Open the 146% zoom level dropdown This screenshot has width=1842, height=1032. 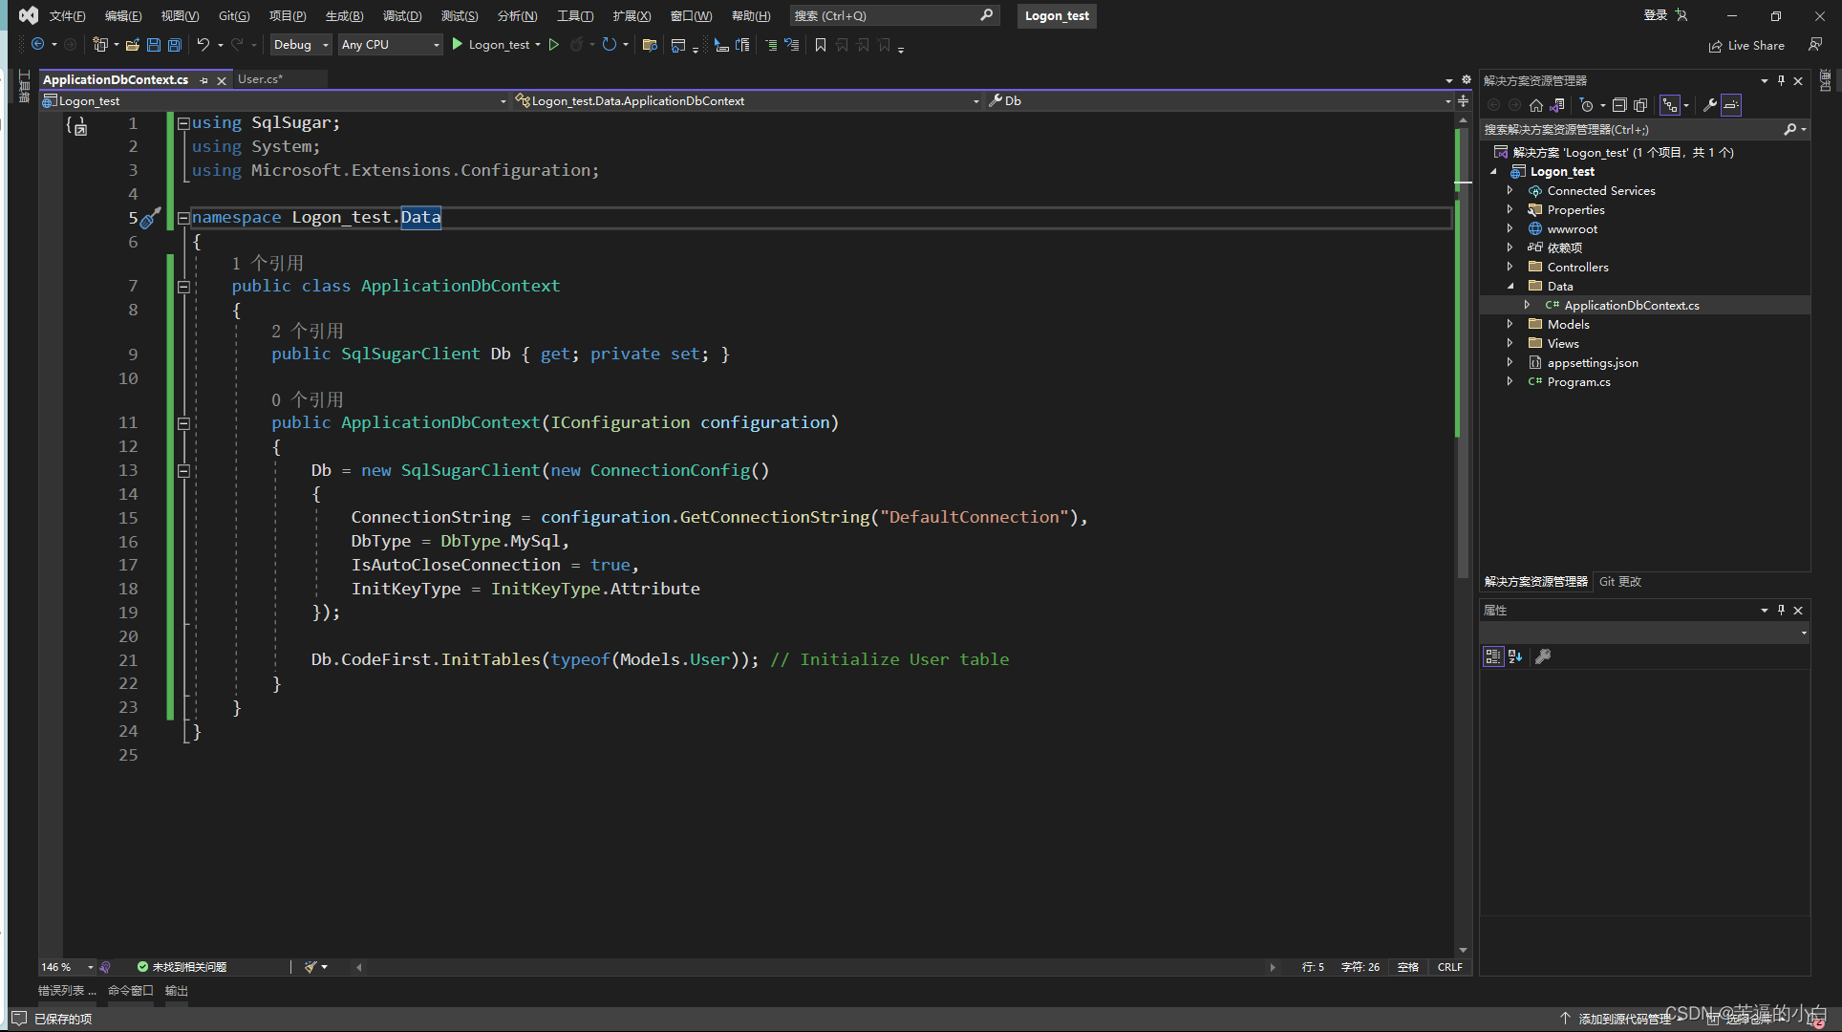pos(91,967)
